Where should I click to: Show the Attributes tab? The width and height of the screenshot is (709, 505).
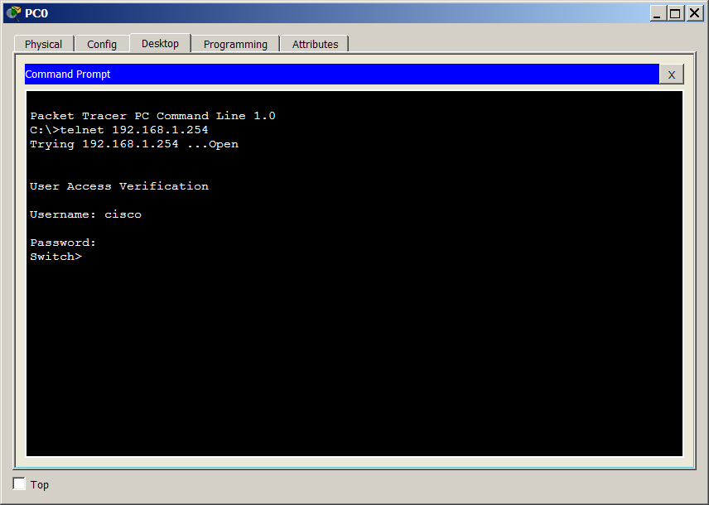(x=315, y=45)
